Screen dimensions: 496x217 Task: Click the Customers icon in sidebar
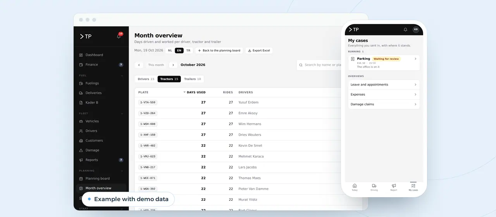(81, 141)
